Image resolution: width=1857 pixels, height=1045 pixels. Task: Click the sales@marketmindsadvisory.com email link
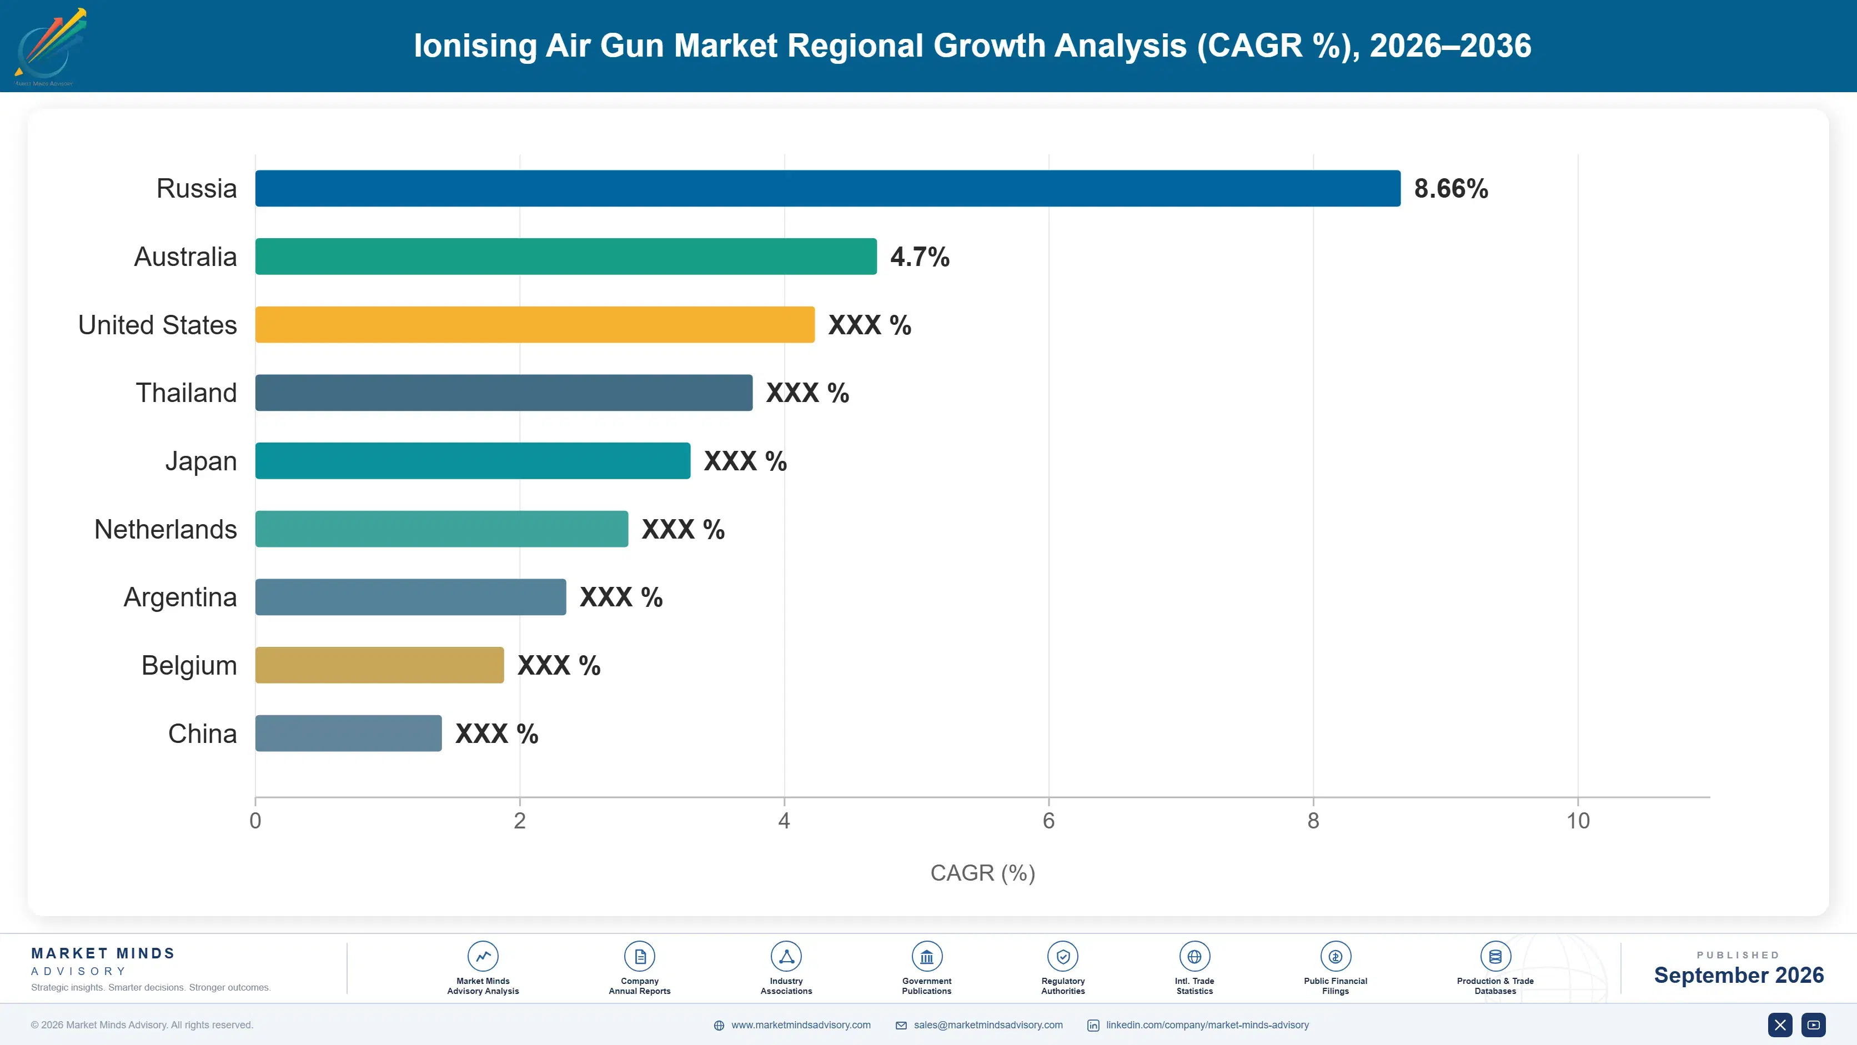[x=988, y=1025]
